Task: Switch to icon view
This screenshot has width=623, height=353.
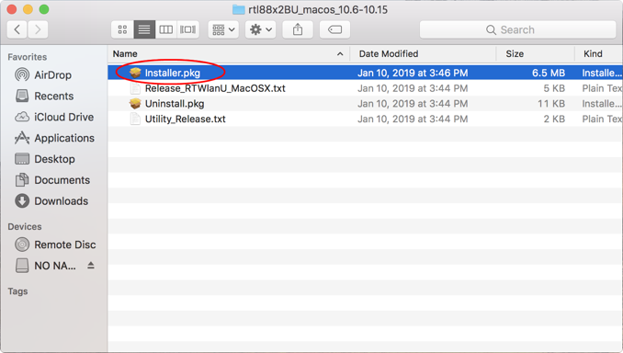Action: coord(122,29)
